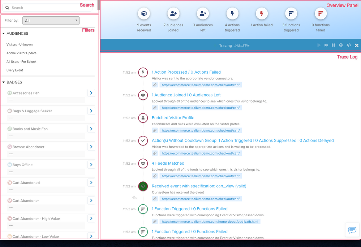Expand the Browse Abandoner badge arrow

(91, 147)
